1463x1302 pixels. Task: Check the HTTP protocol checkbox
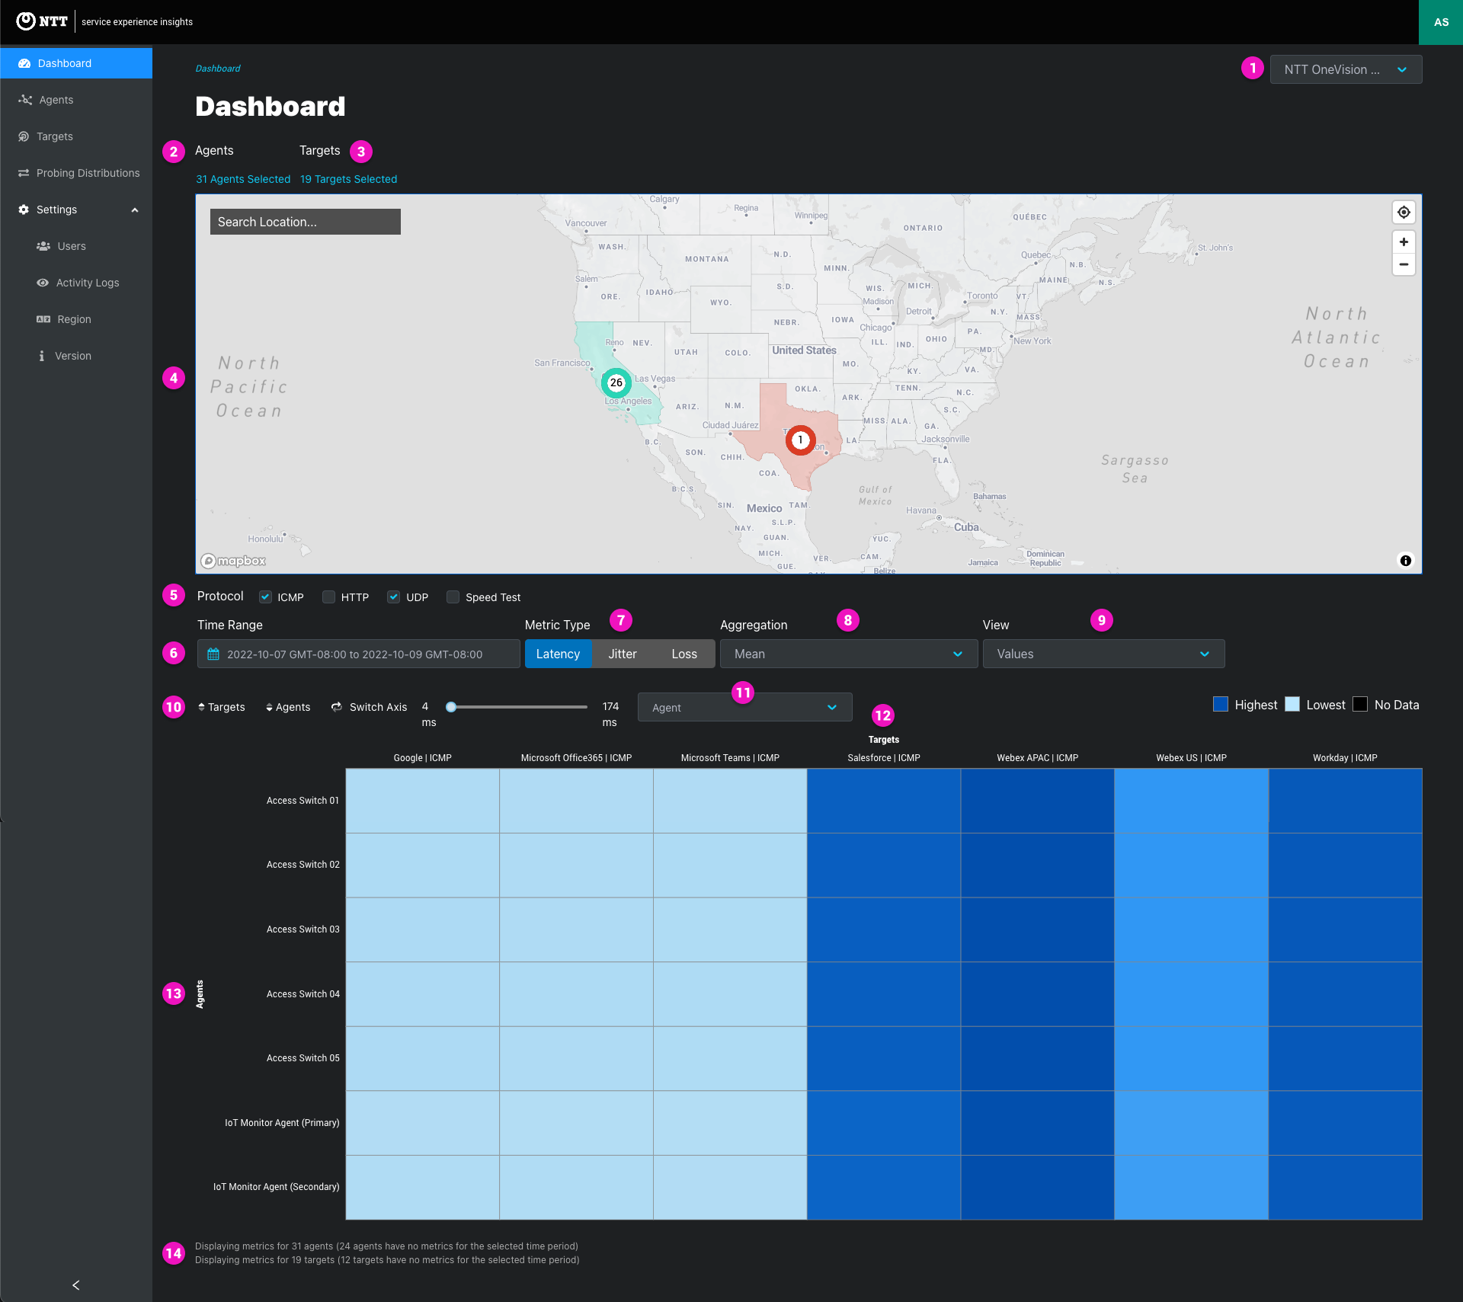coord(328,597)
